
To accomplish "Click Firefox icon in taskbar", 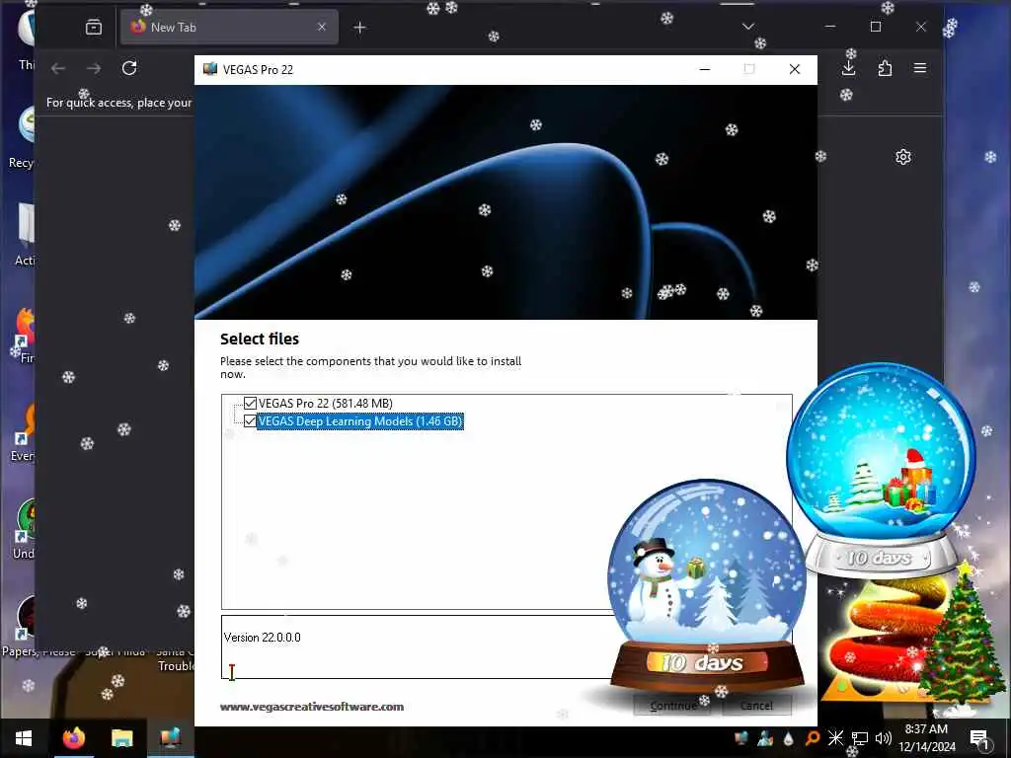I will (x=73, y=738).
